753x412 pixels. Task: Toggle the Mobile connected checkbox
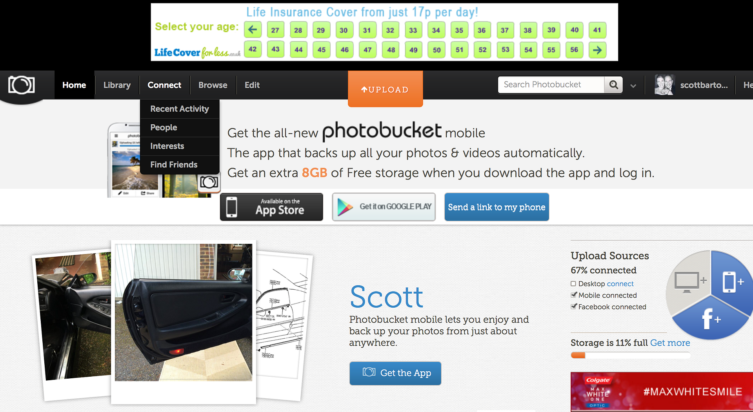[x=573, y=295]
